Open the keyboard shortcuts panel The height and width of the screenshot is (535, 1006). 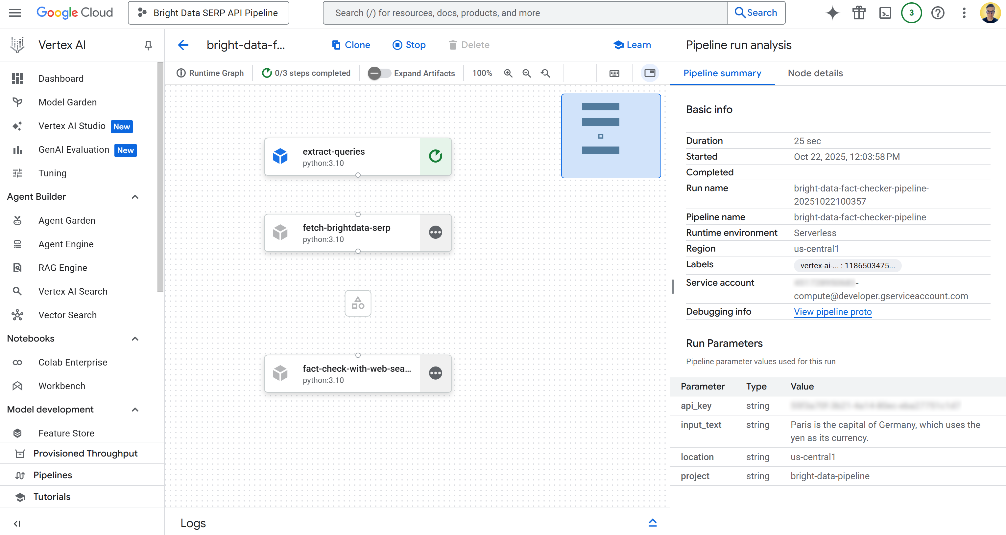click(x=614, y=73)
